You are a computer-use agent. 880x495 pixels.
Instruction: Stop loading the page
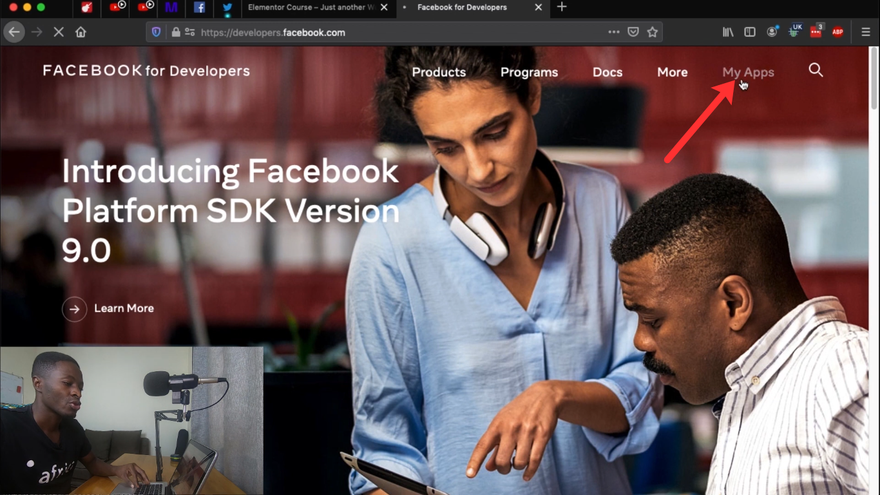59,32
